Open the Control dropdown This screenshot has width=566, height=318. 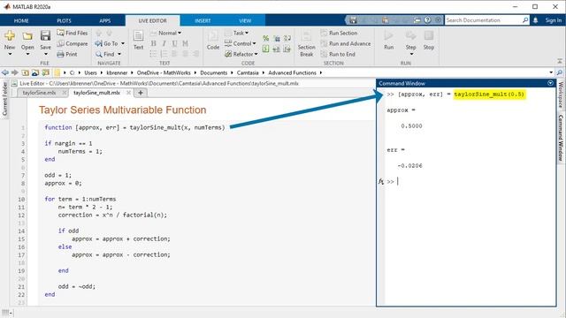[x=241, y=43]
